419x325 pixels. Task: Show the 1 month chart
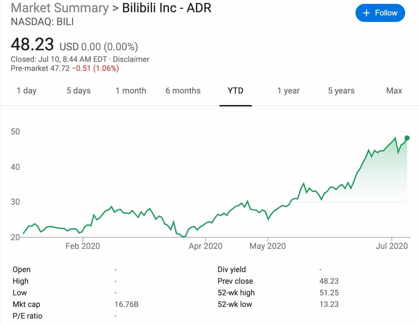131,91
